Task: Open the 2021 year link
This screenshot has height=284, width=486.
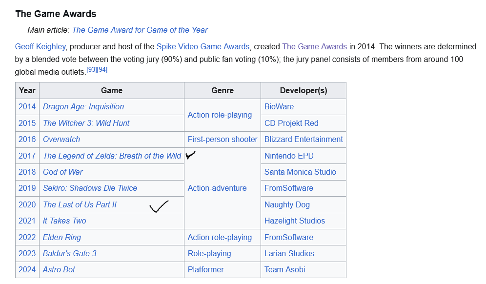Action: tap(27, 221)
